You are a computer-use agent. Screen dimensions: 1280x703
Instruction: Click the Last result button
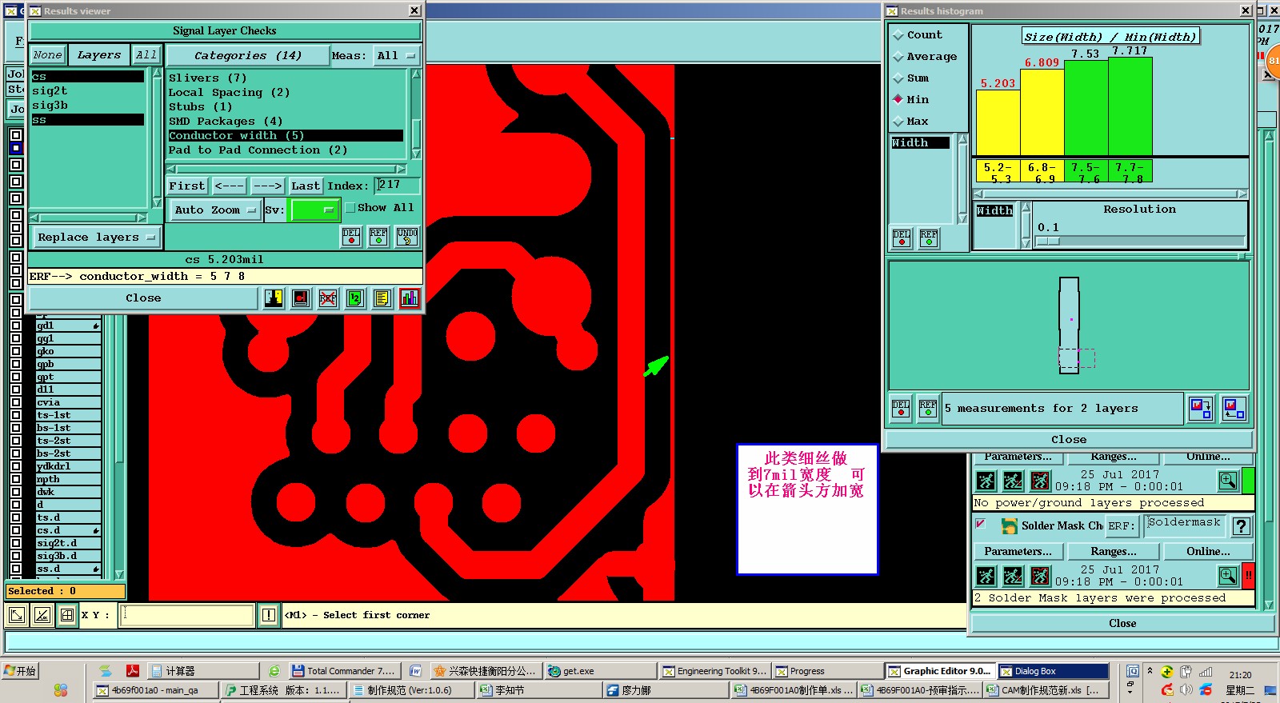(x=306, y=186)
